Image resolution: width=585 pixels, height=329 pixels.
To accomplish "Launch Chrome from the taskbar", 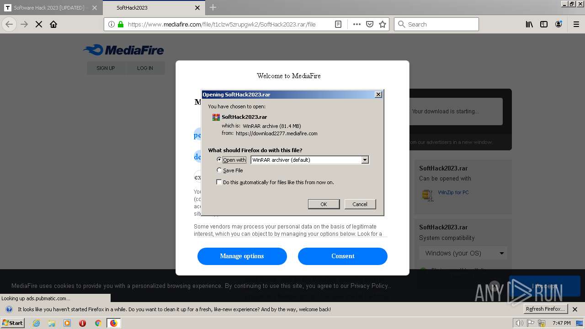I will click(98, 323).
